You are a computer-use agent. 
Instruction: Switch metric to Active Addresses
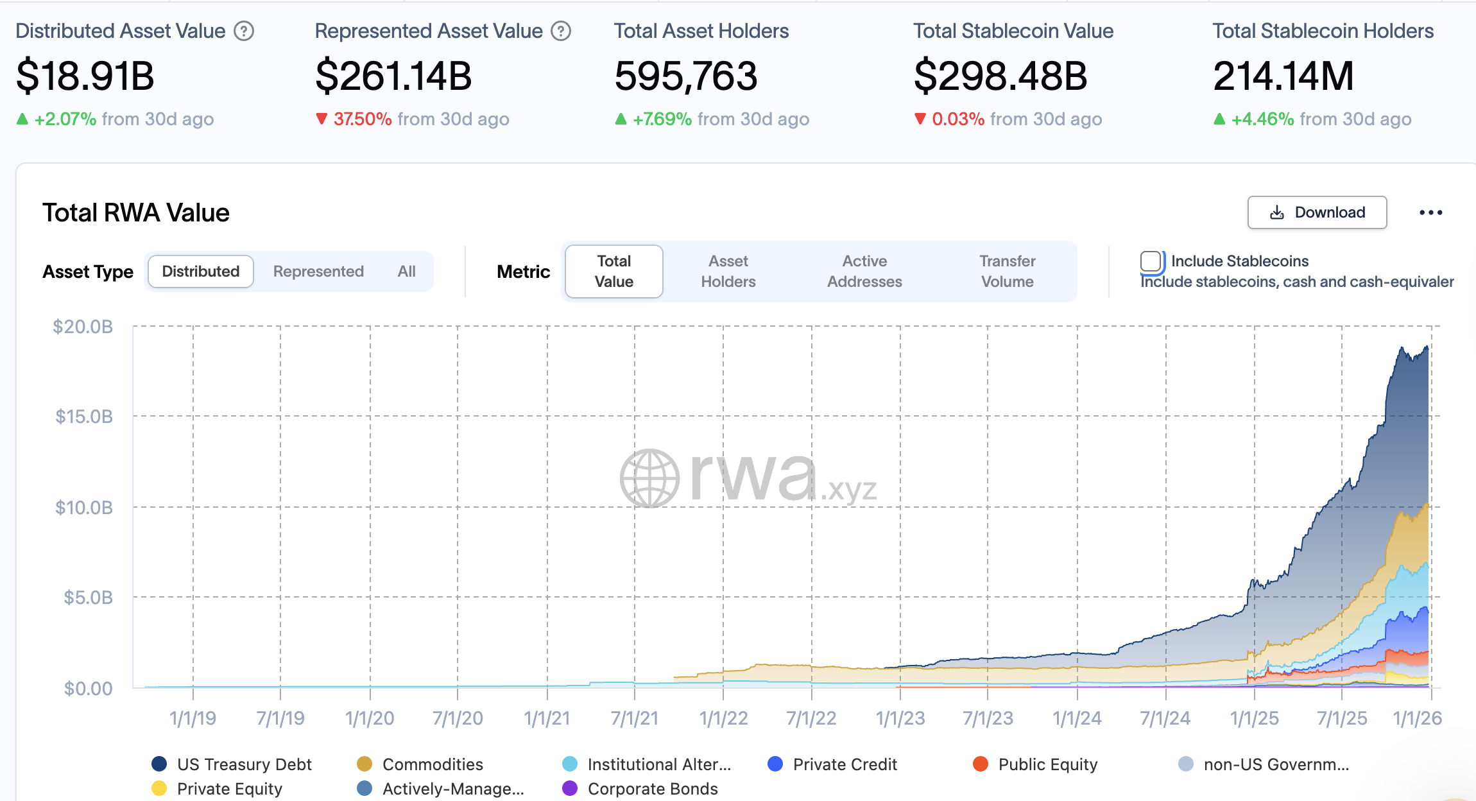pos(864,271)
